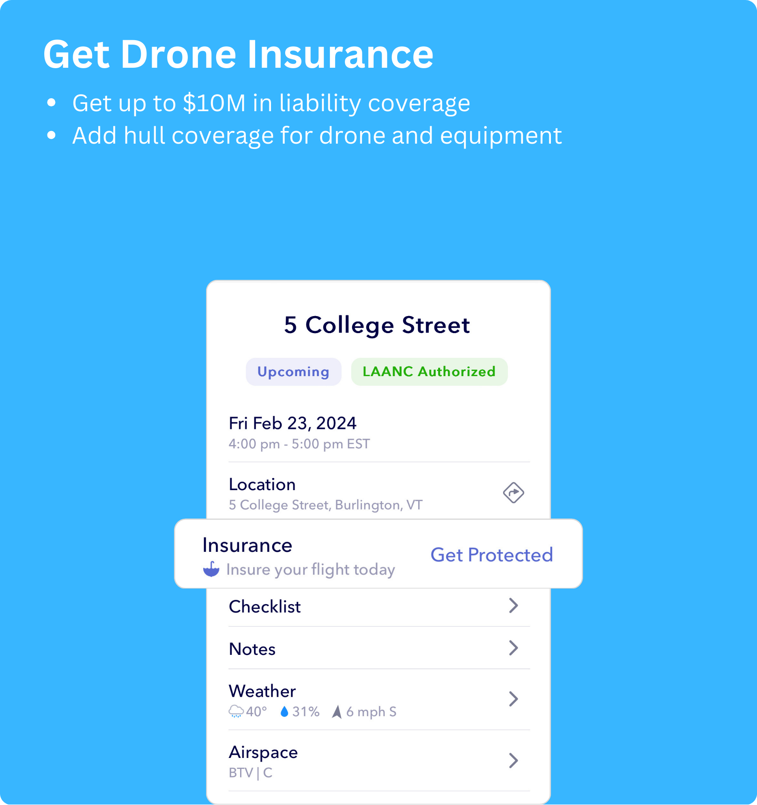Image resolution: width=757 pixels, height=805 pixels.
Task: Open the Checklist menu item
Action: click(x=379, y=607)
